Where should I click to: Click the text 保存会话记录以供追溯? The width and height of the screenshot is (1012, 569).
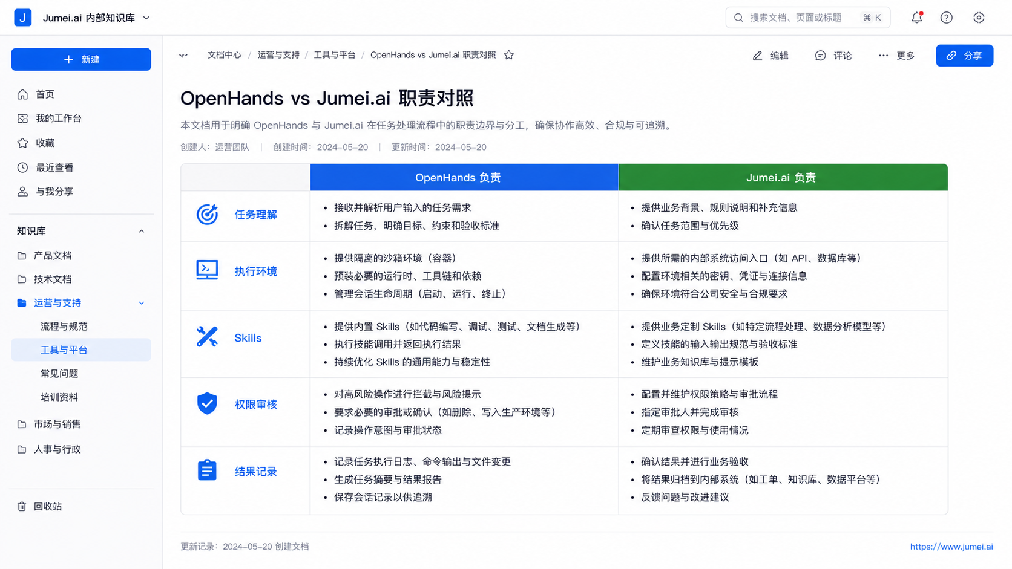383,497
